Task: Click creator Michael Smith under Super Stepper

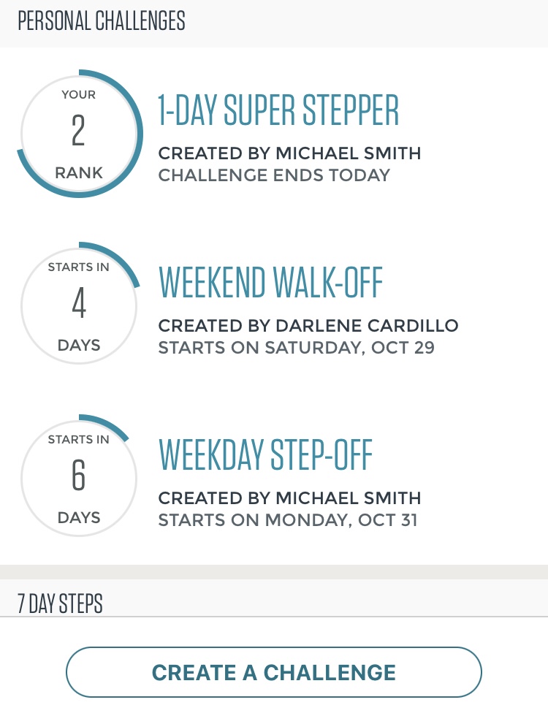Action: [289, 153]
